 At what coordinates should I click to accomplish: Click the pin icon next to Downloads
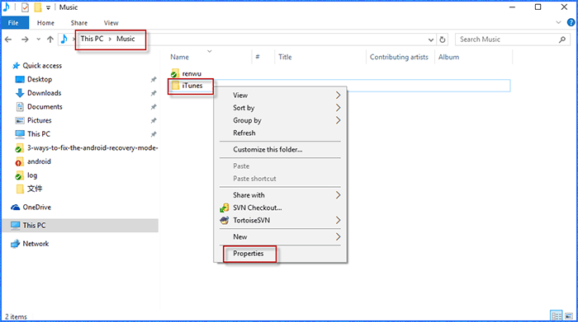click(x=154, y=93)
